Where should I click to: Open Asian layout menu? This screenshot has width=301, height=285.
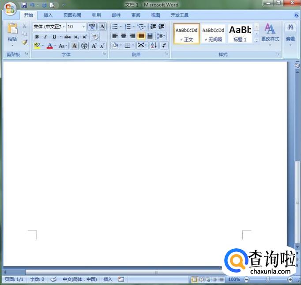pos(142,46)
